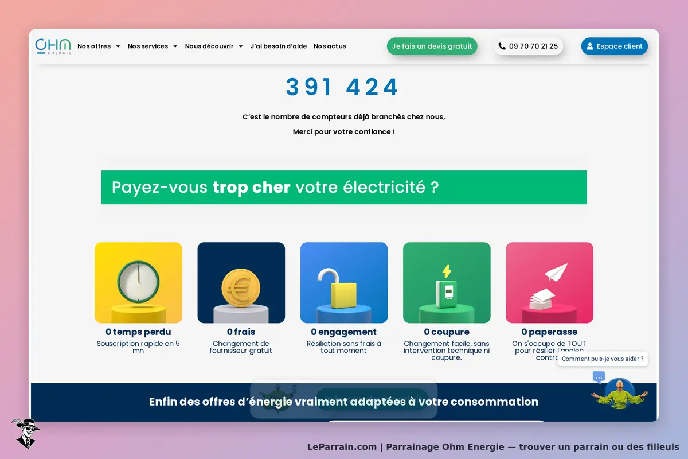The height and width of the screenshot is (459, 688).
Task: Select the yellow clock image card
Action: click(138, 283)
